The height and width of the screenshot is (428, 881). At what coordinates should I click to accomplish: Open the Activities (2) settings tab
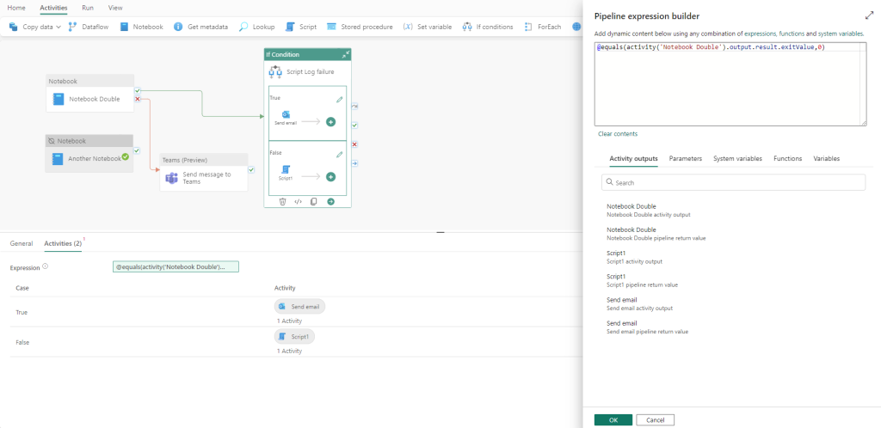(63, 243)
